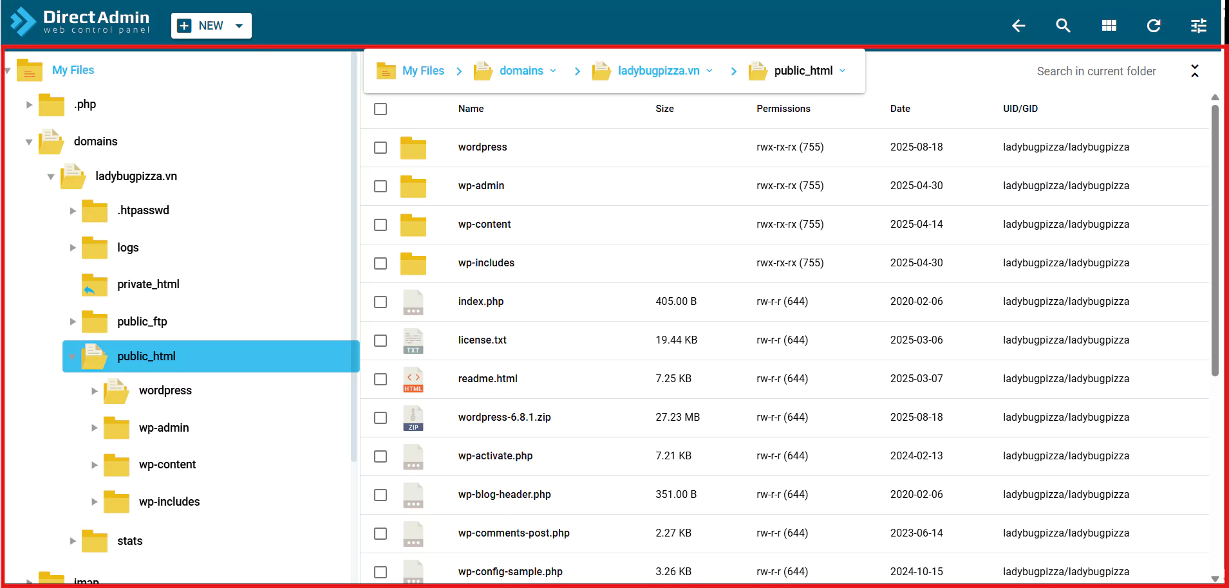Click the refresh icon in header
Screen dimensions: 1229x588
pyautogui.click(x=1154, y=26)
